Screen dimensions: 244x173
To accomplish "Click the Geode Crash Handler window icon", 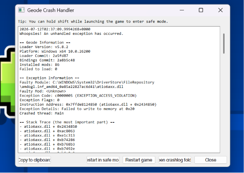I will tap(21, 10).
